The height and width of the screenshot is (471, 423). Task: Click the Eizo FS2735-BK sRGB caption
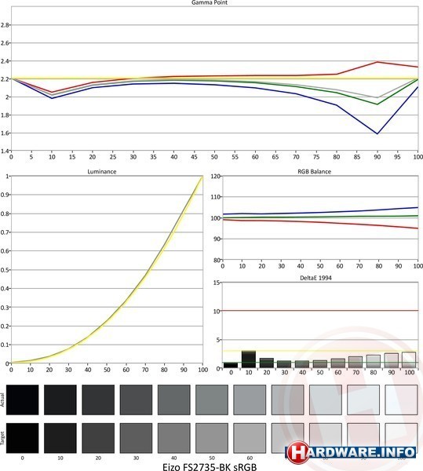coord(210,467)
